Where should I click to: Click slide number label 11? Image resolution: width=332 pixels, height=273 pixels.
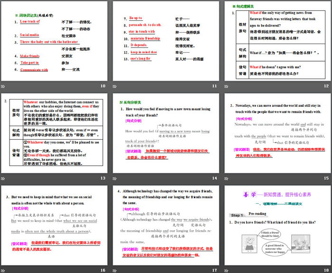tap(215, 86)
